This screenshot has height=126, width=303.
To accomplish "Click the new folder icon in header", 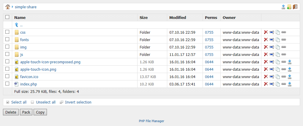I will point(289,7).
